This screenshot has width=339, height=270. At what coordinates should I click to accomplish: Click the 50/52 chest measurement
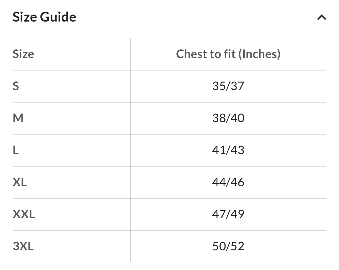pyautogui.click(x=228, y=246)
